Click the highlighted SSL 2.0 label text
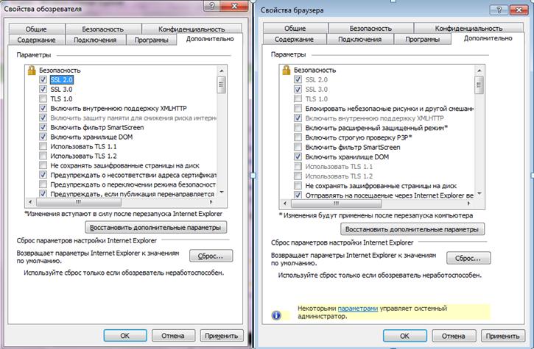534x349 pixels. [62, 79]
